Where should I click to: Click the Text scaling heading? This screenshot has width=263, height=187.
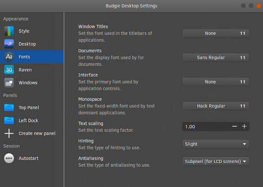coord(91,124)
